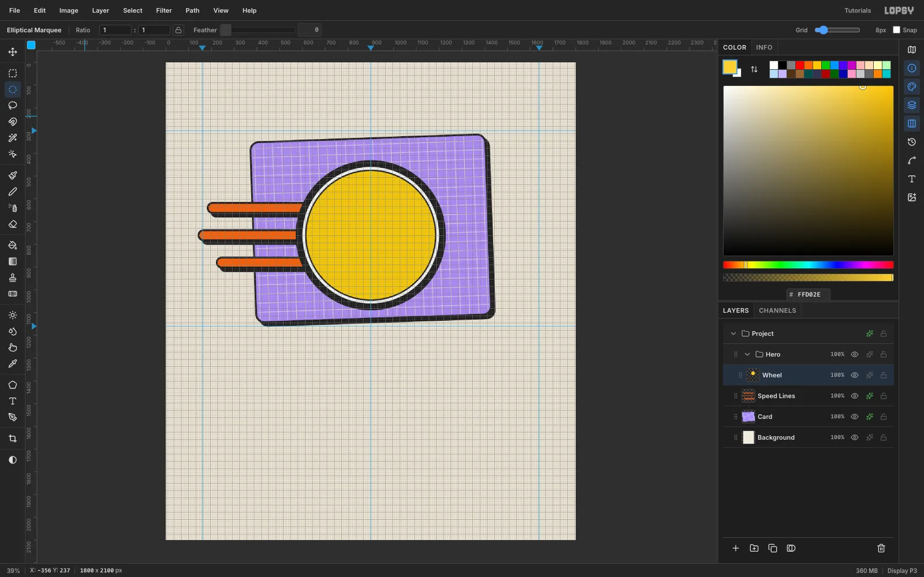924x577 pixels.
Task: Select the Brush tool
Action: point(13,175)
